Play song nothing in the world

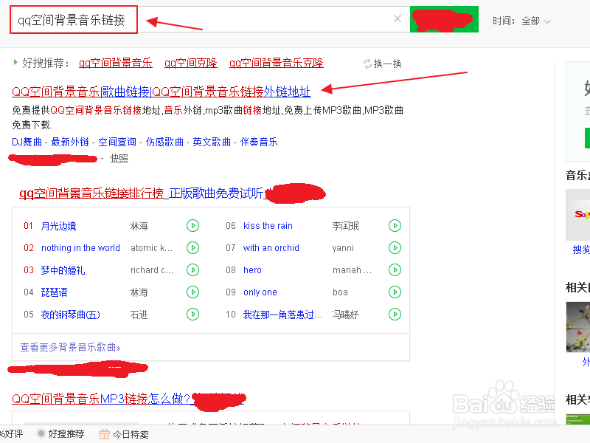coord(192,248)
